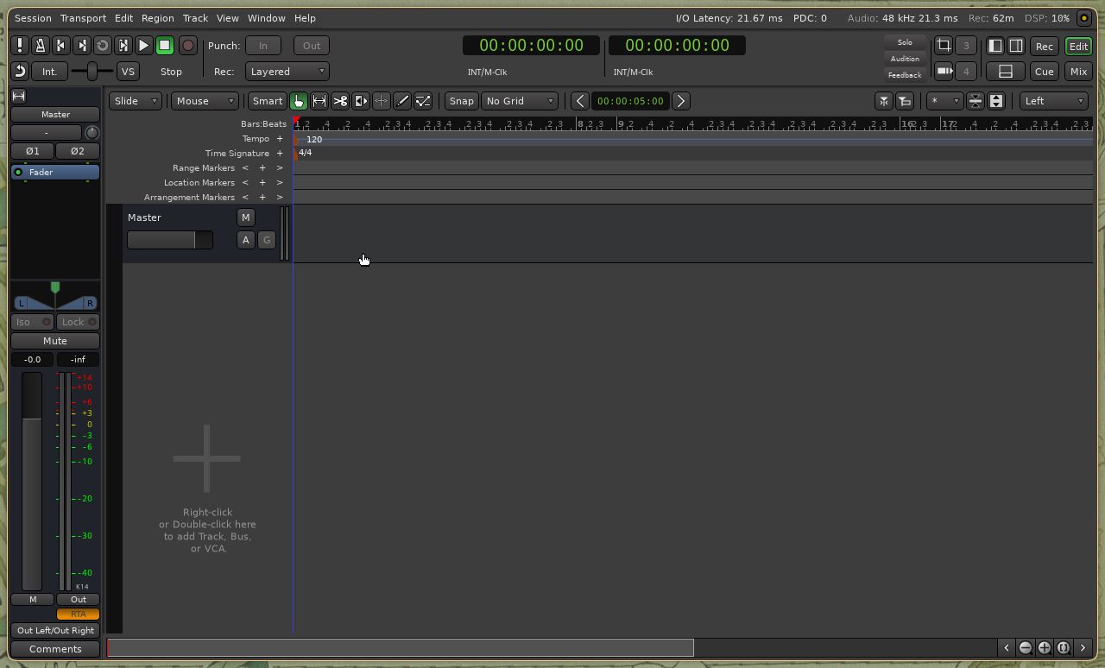The image size is (1105, 668).
Task: Toggle the Snap button
Action: pos(461,101)
